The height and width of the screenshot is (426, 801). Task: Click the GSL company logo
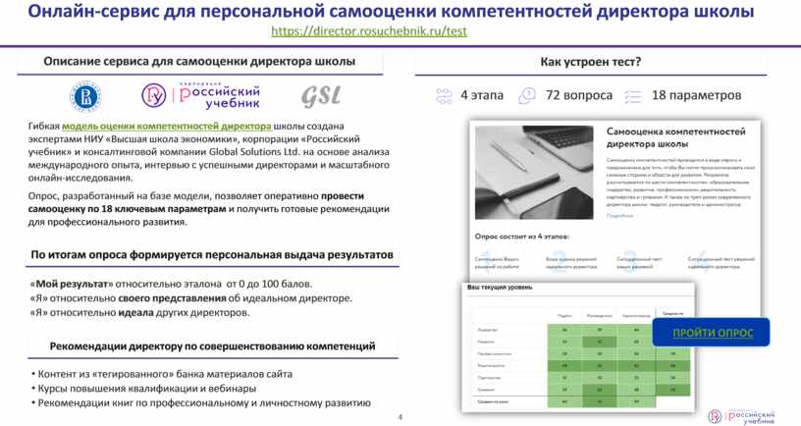[x=321, y=96]
